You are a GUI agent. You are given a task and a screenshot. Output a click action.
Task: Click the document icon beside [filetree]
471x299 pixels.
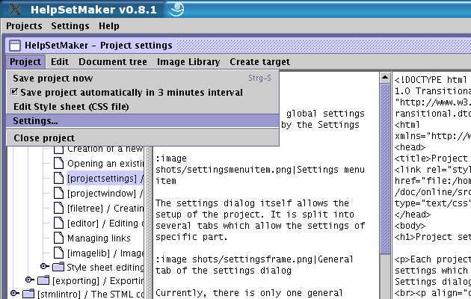click(x=58, y=208)
